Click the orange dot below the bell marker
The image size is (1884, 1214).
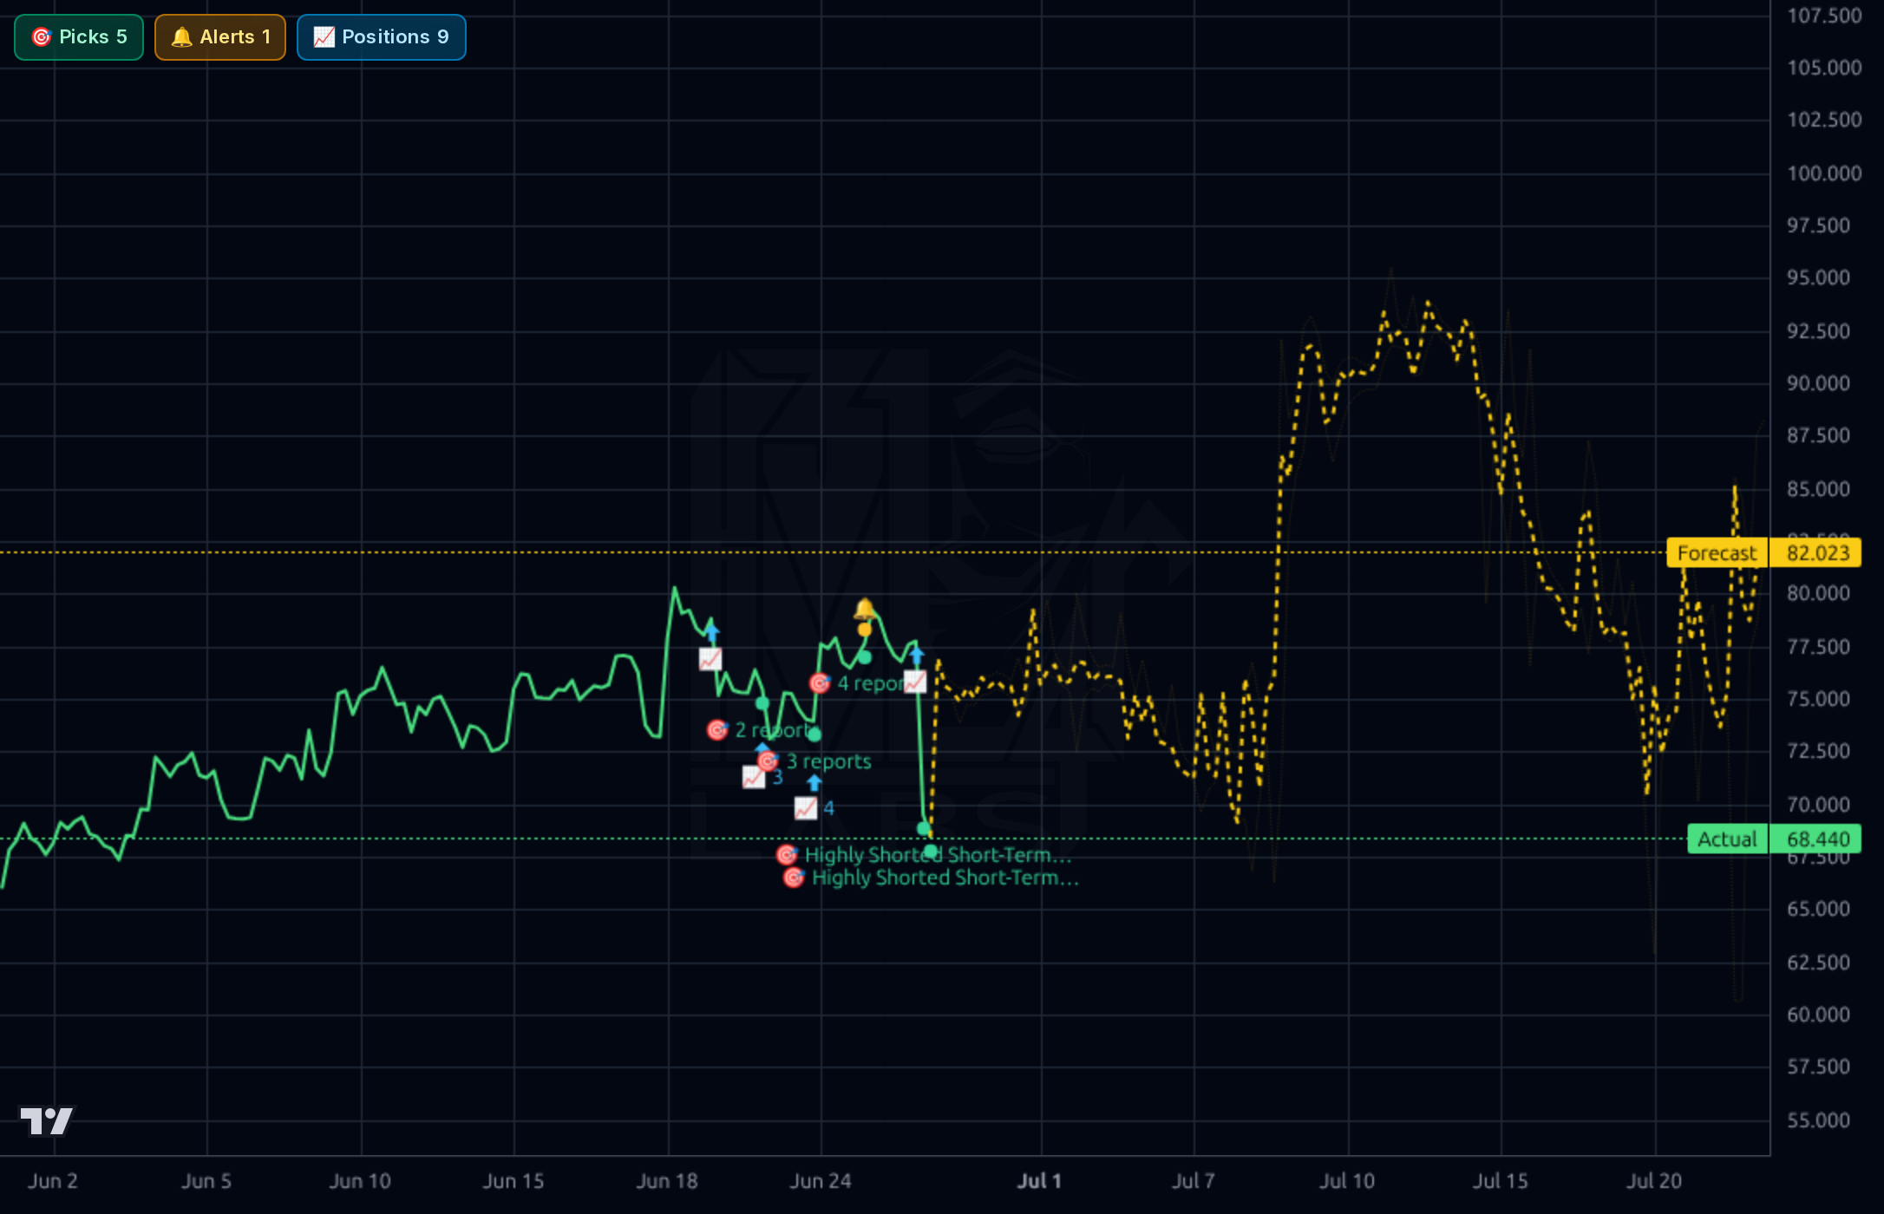tap(864, 630)
